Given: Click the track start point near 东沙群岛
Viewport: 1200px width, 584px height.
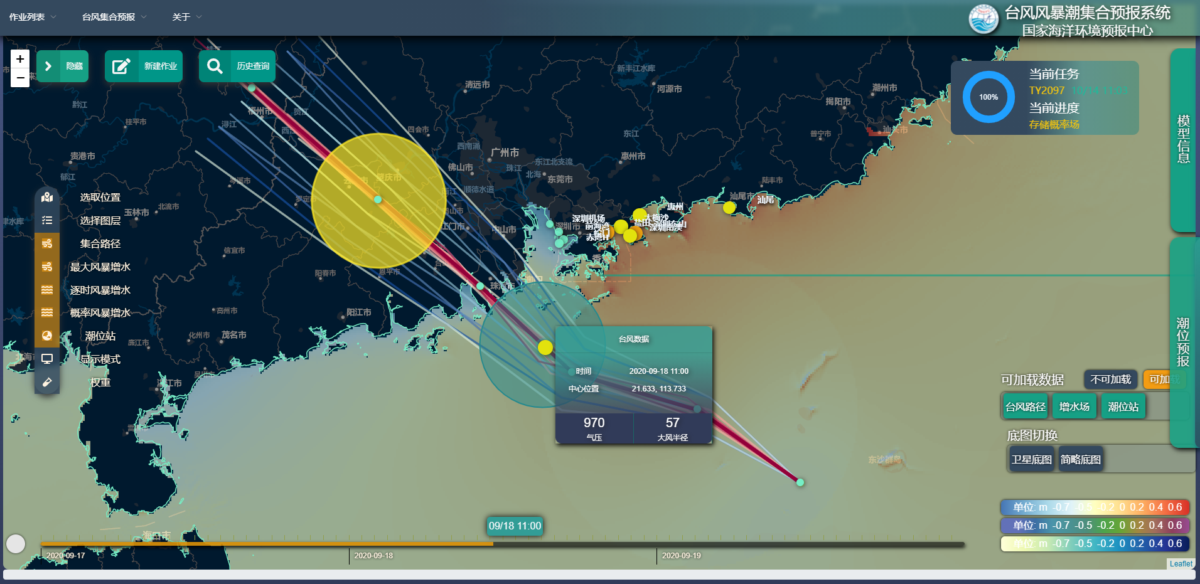Looking at the screenshot, I should [800, 482].
